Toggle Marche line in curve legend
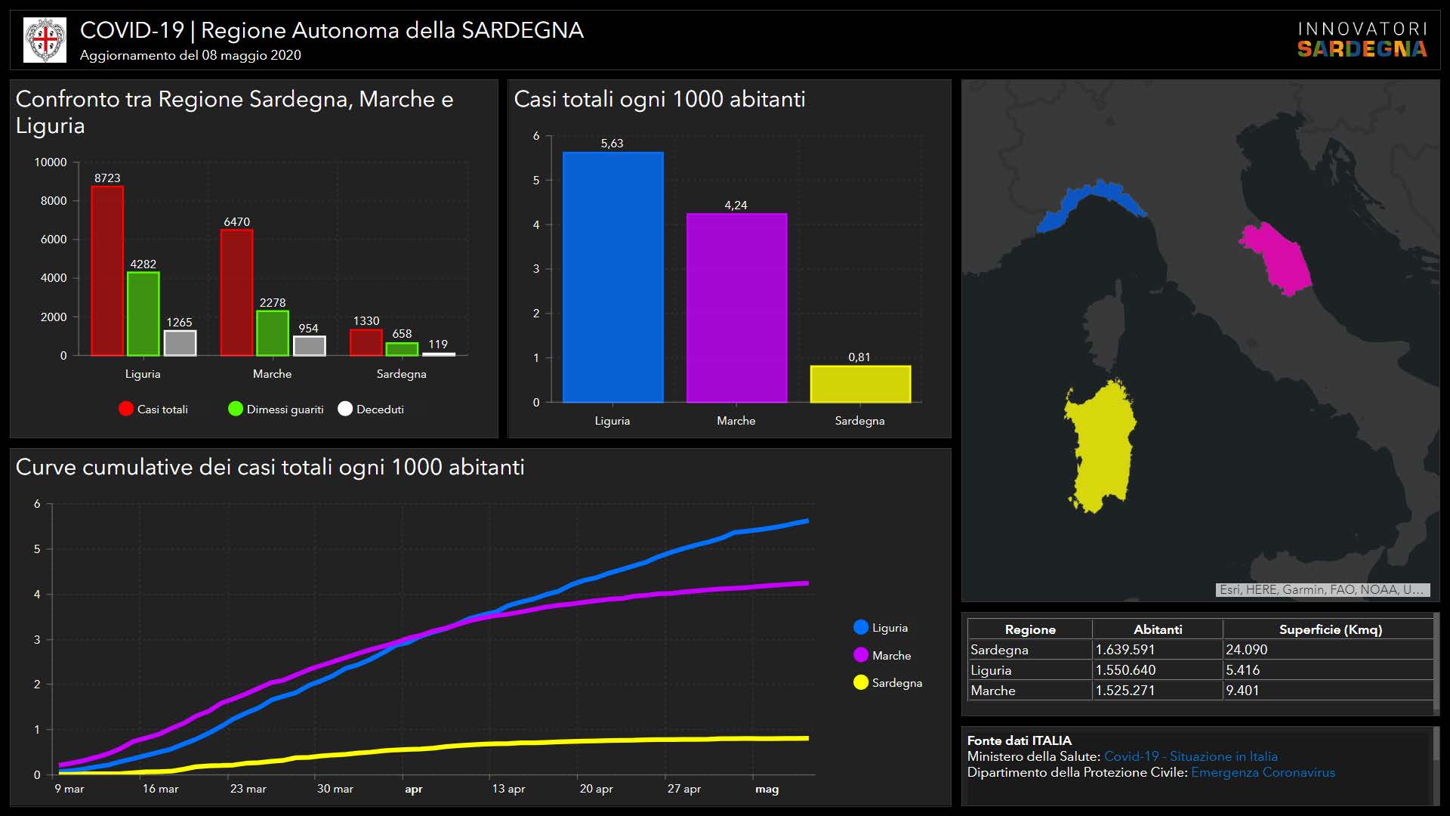This screenshot has width=1450, height=816. pyautogui.click(x=861, y=655)
